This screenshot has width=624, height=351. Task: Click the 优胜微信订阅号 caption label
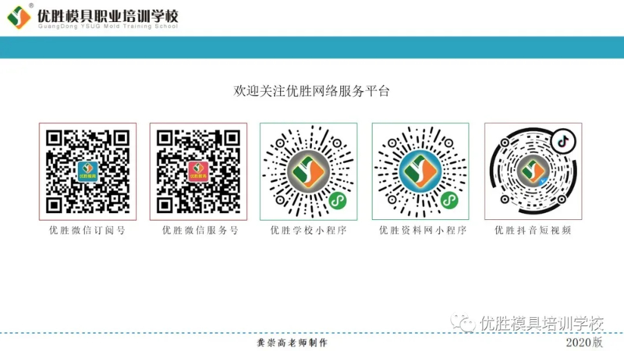coord(87,230)
